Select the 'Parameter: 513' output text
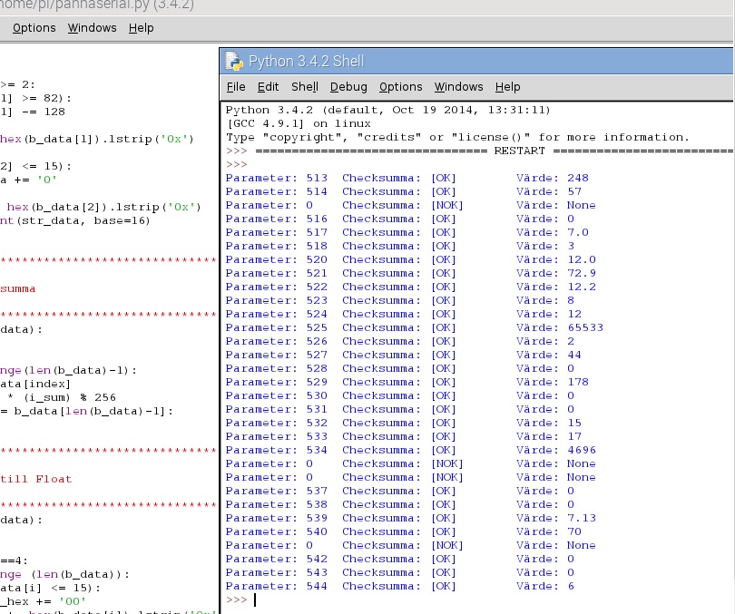 coord(277,178)
